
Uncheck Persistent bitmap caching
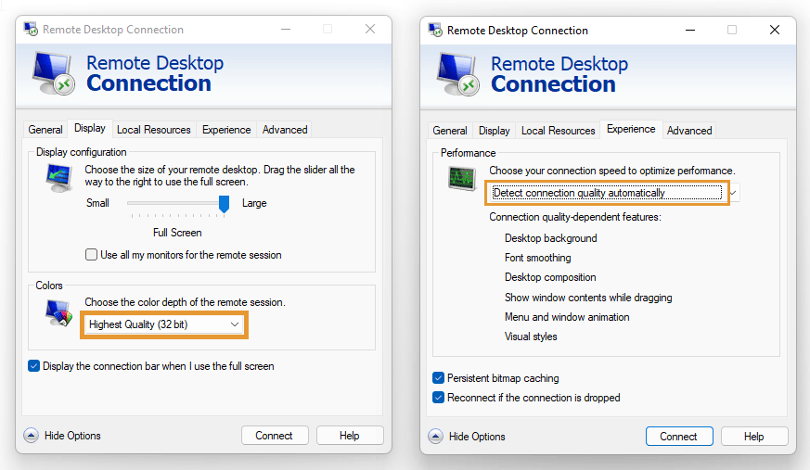tap(438, 377)
